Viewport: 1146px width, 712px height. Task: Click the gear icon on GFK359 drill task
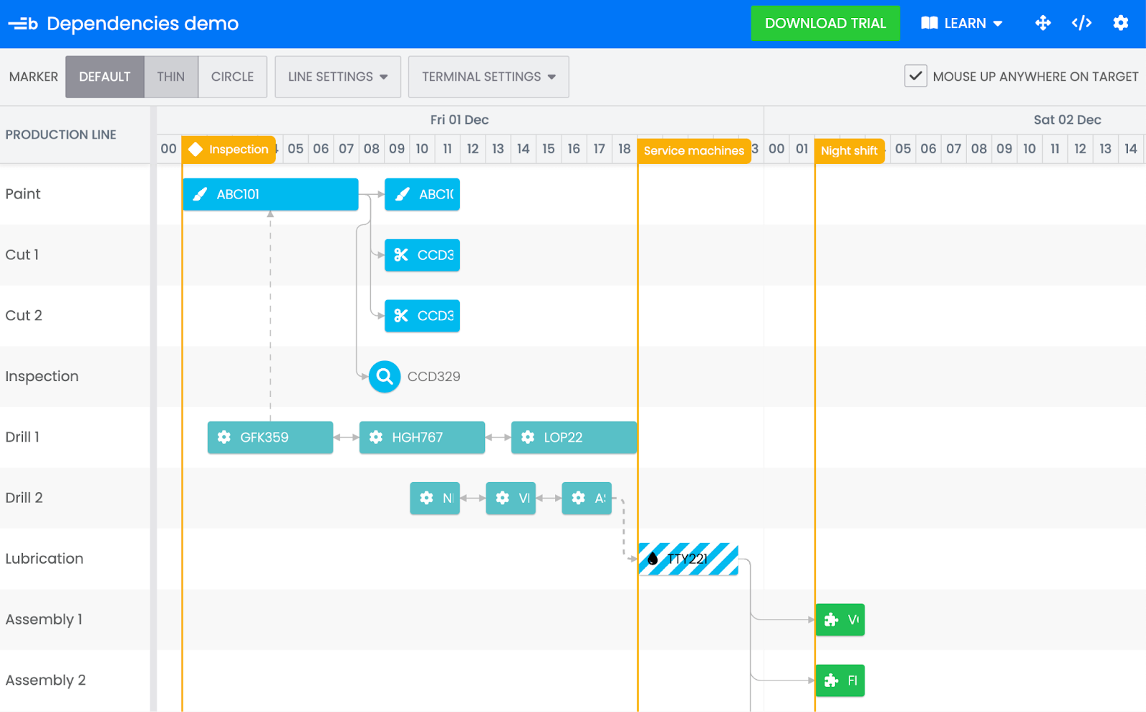(x=223, y=437)
